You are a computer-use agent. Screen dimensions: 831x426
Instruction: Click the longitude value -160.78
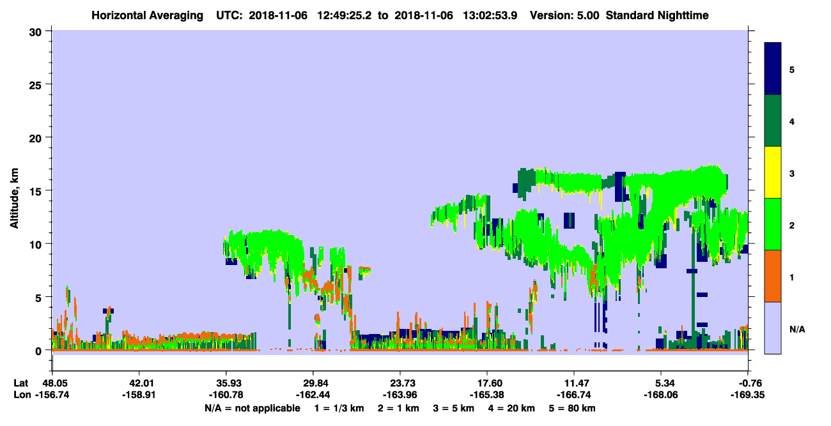click(226, 395)
